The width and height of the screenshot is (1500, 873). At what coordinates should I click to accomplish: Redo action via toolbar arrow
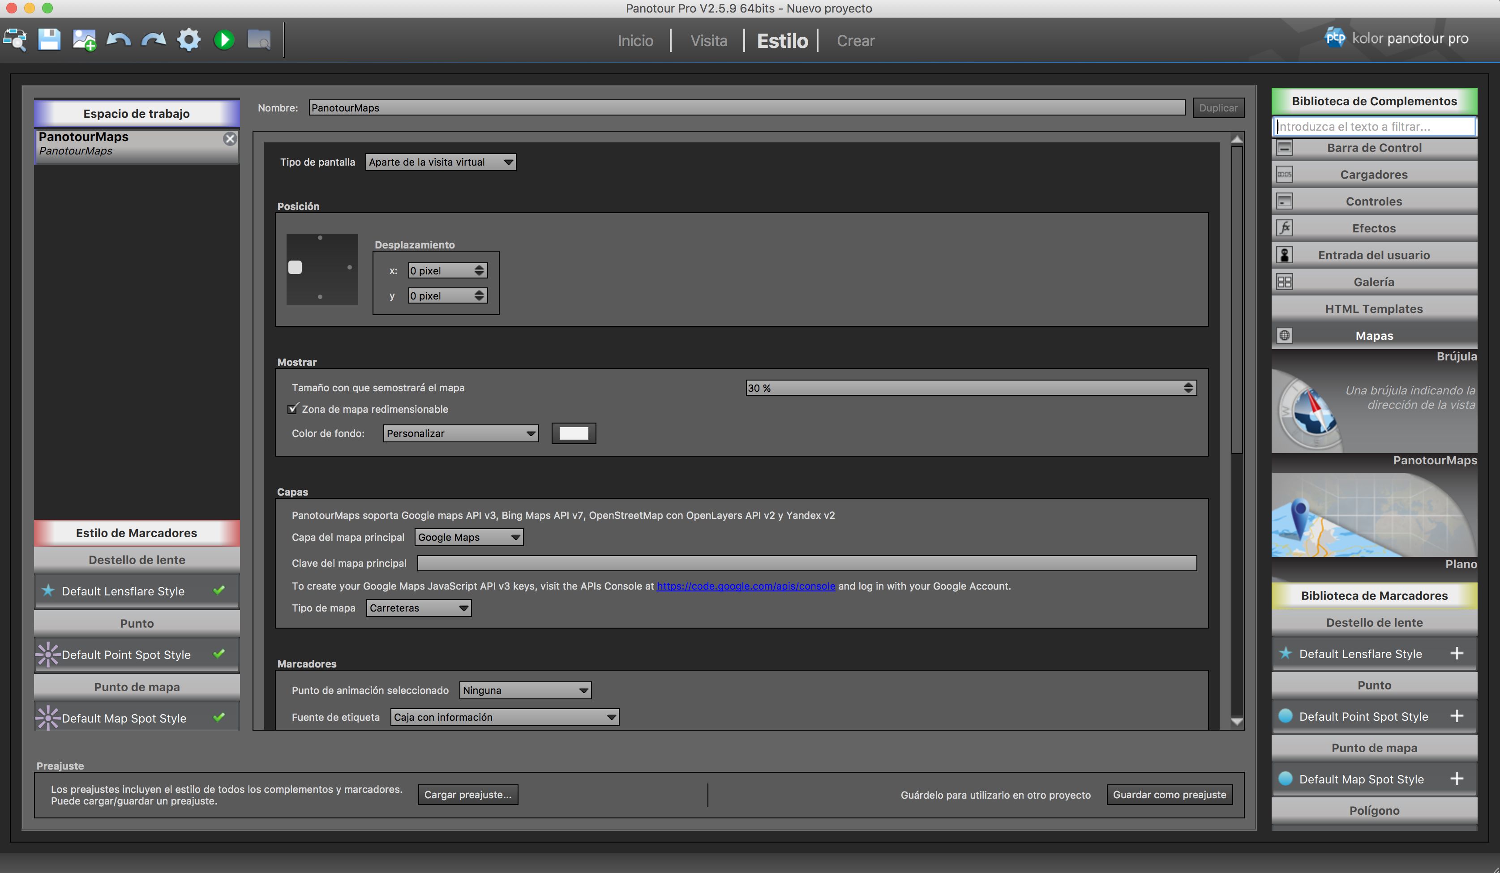[x=154, y=40]
